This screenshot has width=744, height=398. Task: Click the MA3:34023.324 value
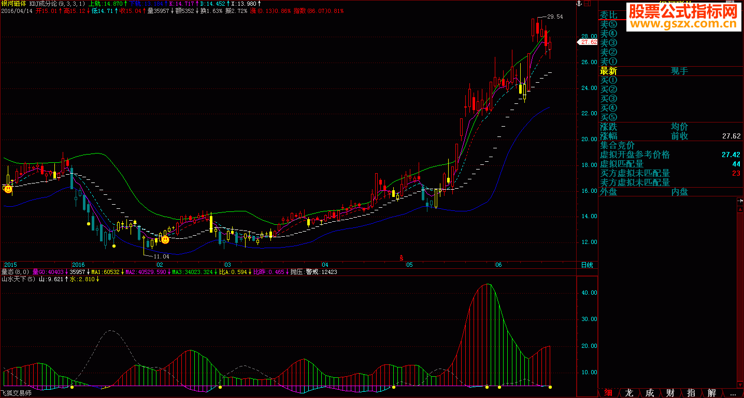click(x=192, y=272)
